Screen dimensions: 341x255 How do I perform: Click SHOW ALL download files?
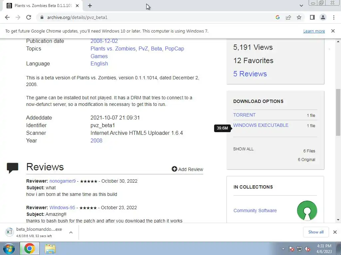point(243,149)
